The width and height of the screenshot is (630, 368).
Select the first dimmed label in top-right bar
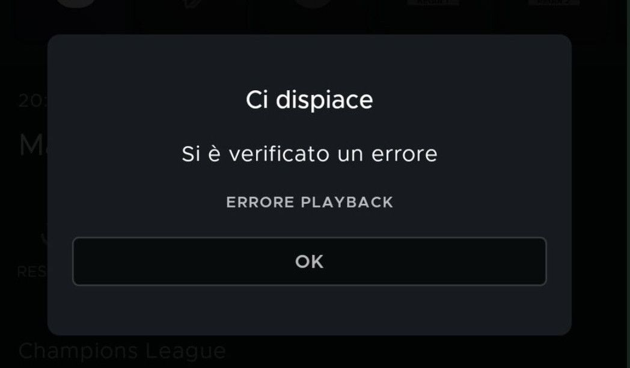(x=433, y=2)
